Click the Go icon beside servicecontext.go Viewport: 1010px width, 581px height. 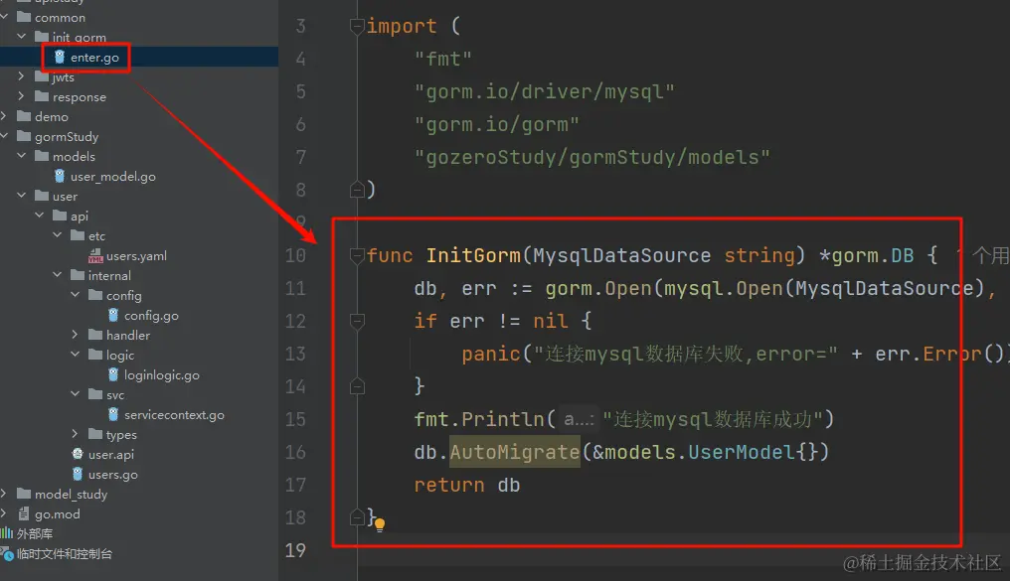coord(113,414)
